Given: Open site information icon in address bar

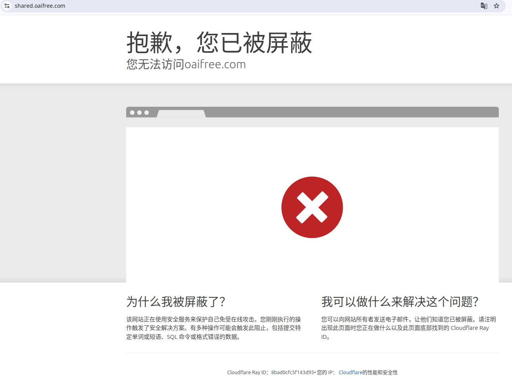Looking at the screenshot, I should coord(7,6).
